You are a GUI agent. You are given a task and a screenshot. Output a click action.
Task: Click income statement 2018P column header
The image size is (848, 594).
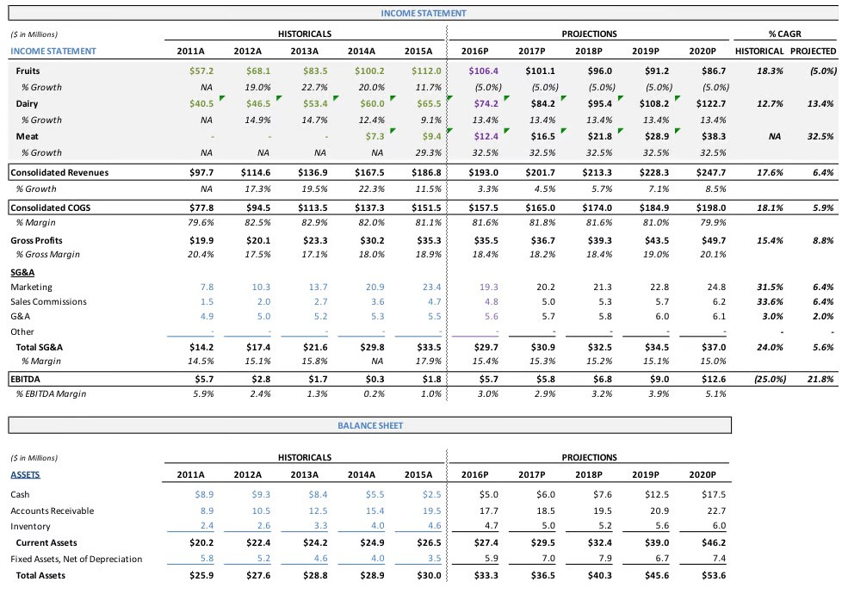(x=588, y=52)
